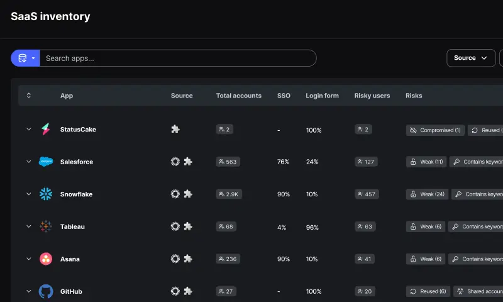This screenshot has height=302, width=503.
Task: Click Tableau Contains keyword risk tag
Action: pyautogui.click(x=476, y=226)
